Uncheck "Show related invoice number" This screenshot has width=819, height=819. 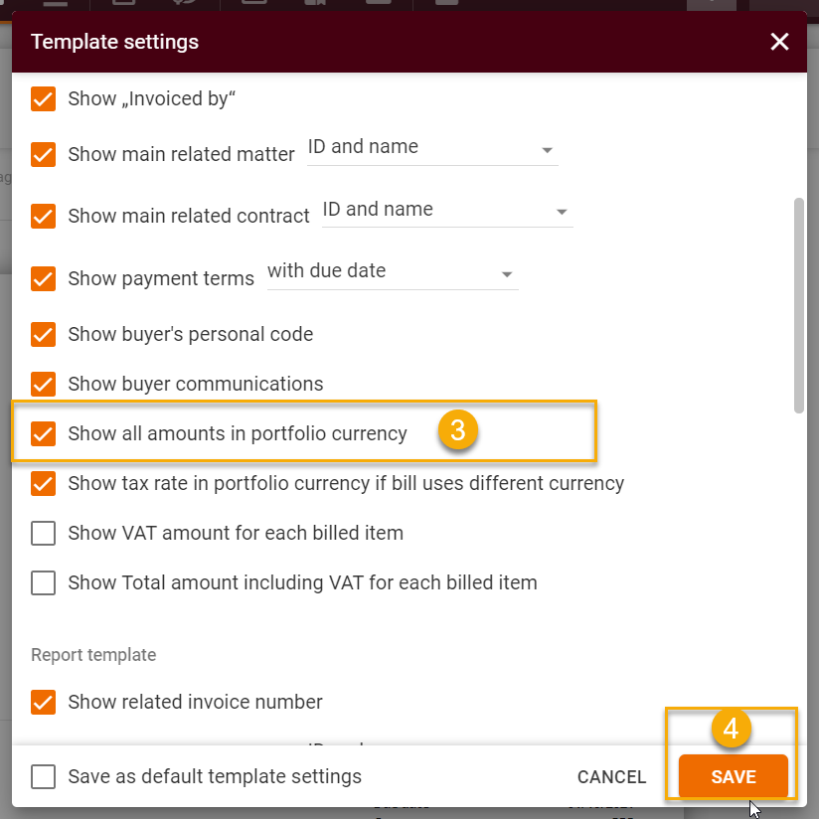click(43, 702)
